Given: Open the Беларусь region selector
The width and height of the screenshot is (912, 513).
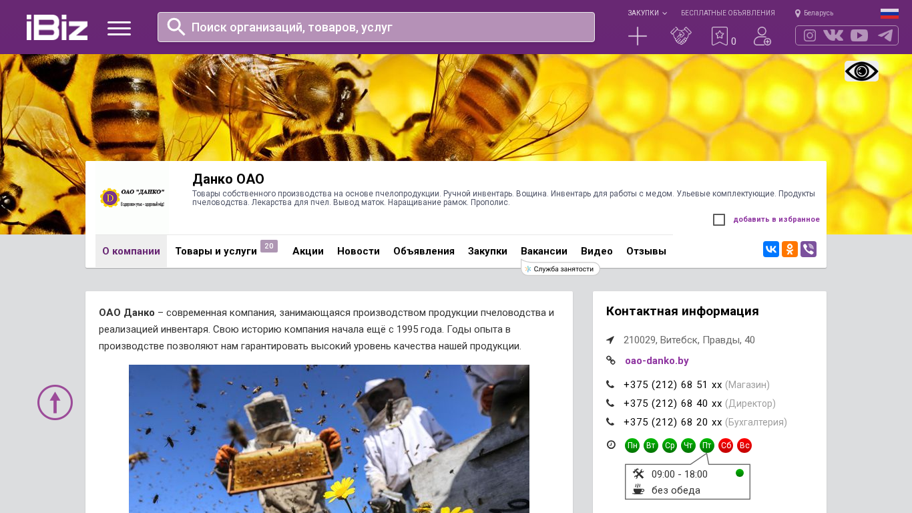Looking at the screenshot, I should [x=819, y=13].
